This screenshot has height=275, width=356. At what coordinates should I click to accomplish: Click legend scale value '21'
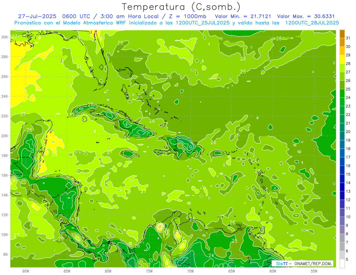point(349,123)
